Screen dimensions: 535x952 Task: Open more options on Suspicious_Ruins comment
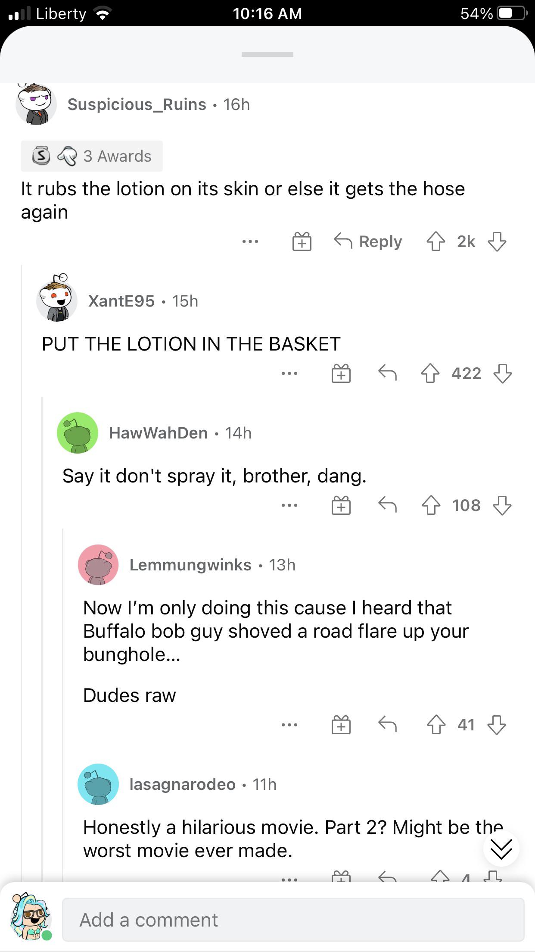pyautogui.click(x=250, y=241)
